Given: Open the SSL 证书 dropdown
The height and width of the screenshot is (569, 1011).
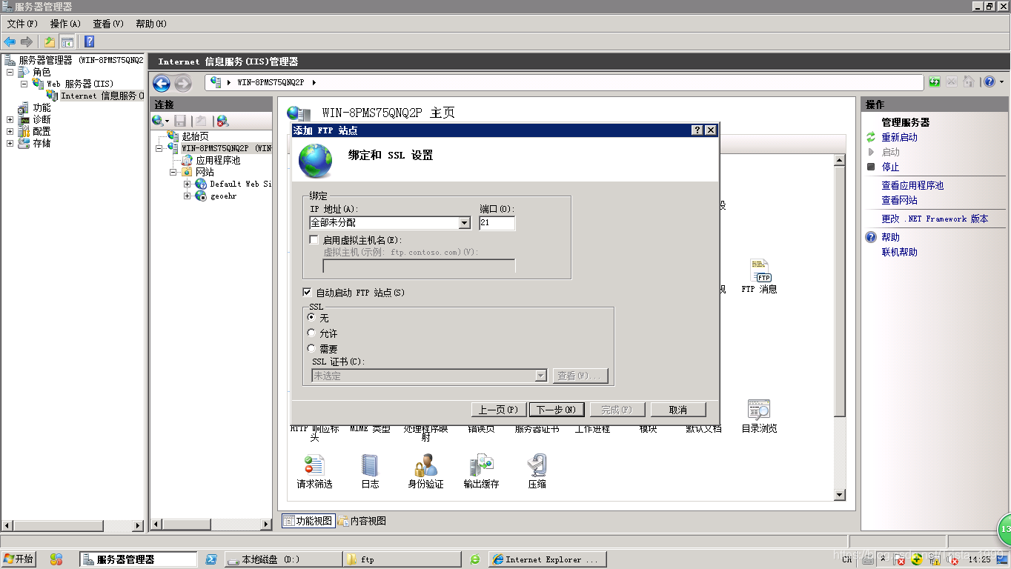Looking at the screenshot, I should (540, 376).
